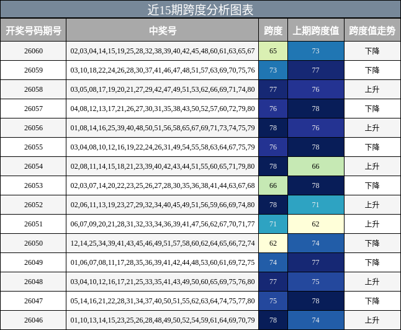This screenshot has height=330, width=401.
Task: Select winning numbers starting 03,04,10,12
Action: coord(163,282)
